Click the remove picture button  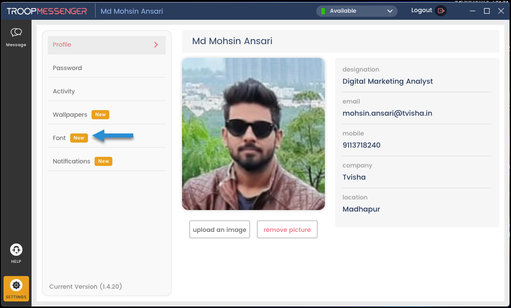coord(287,230)
